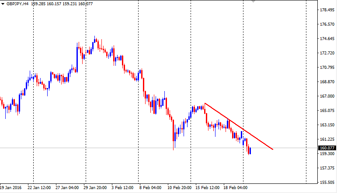Click the 27 Jan 04:00 time label

[x=67, y=188]
